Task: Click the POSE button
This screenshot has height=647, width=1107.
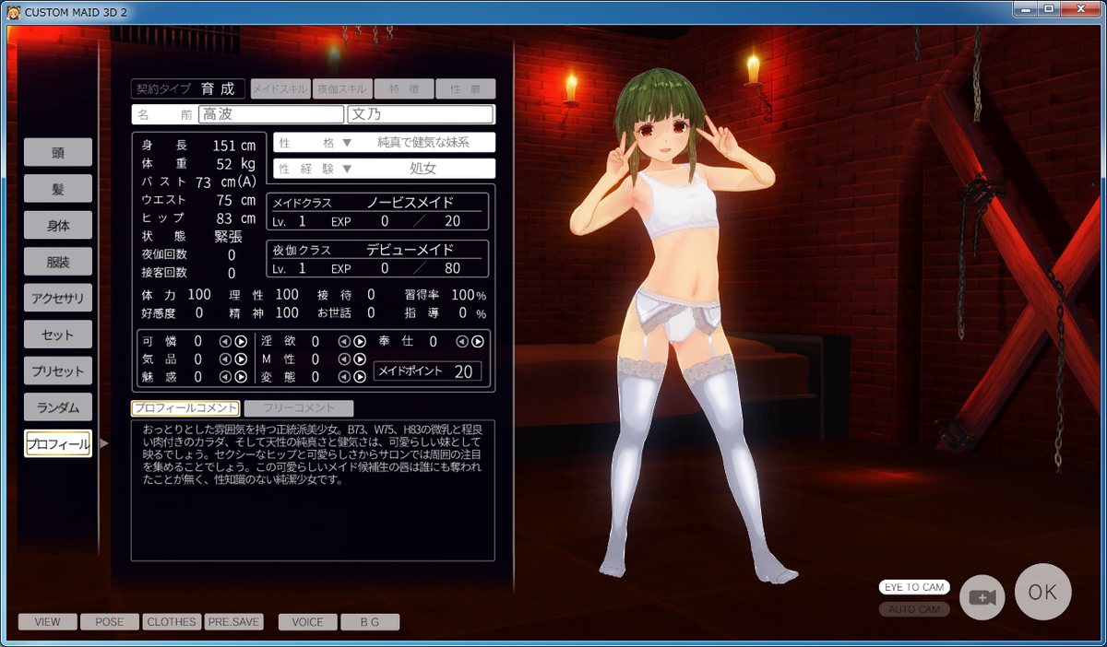Action: 109,622
